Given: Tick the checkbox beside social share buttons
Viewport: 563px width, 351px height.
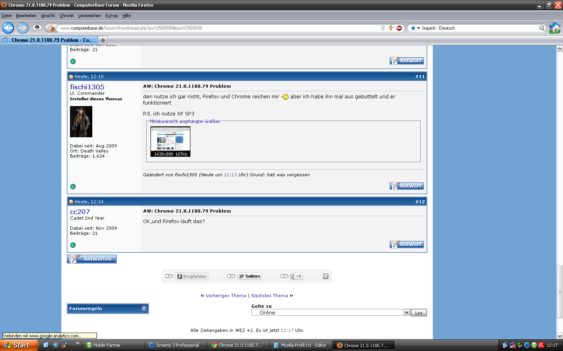Looking at the screenshot, I should click(326, 276).
